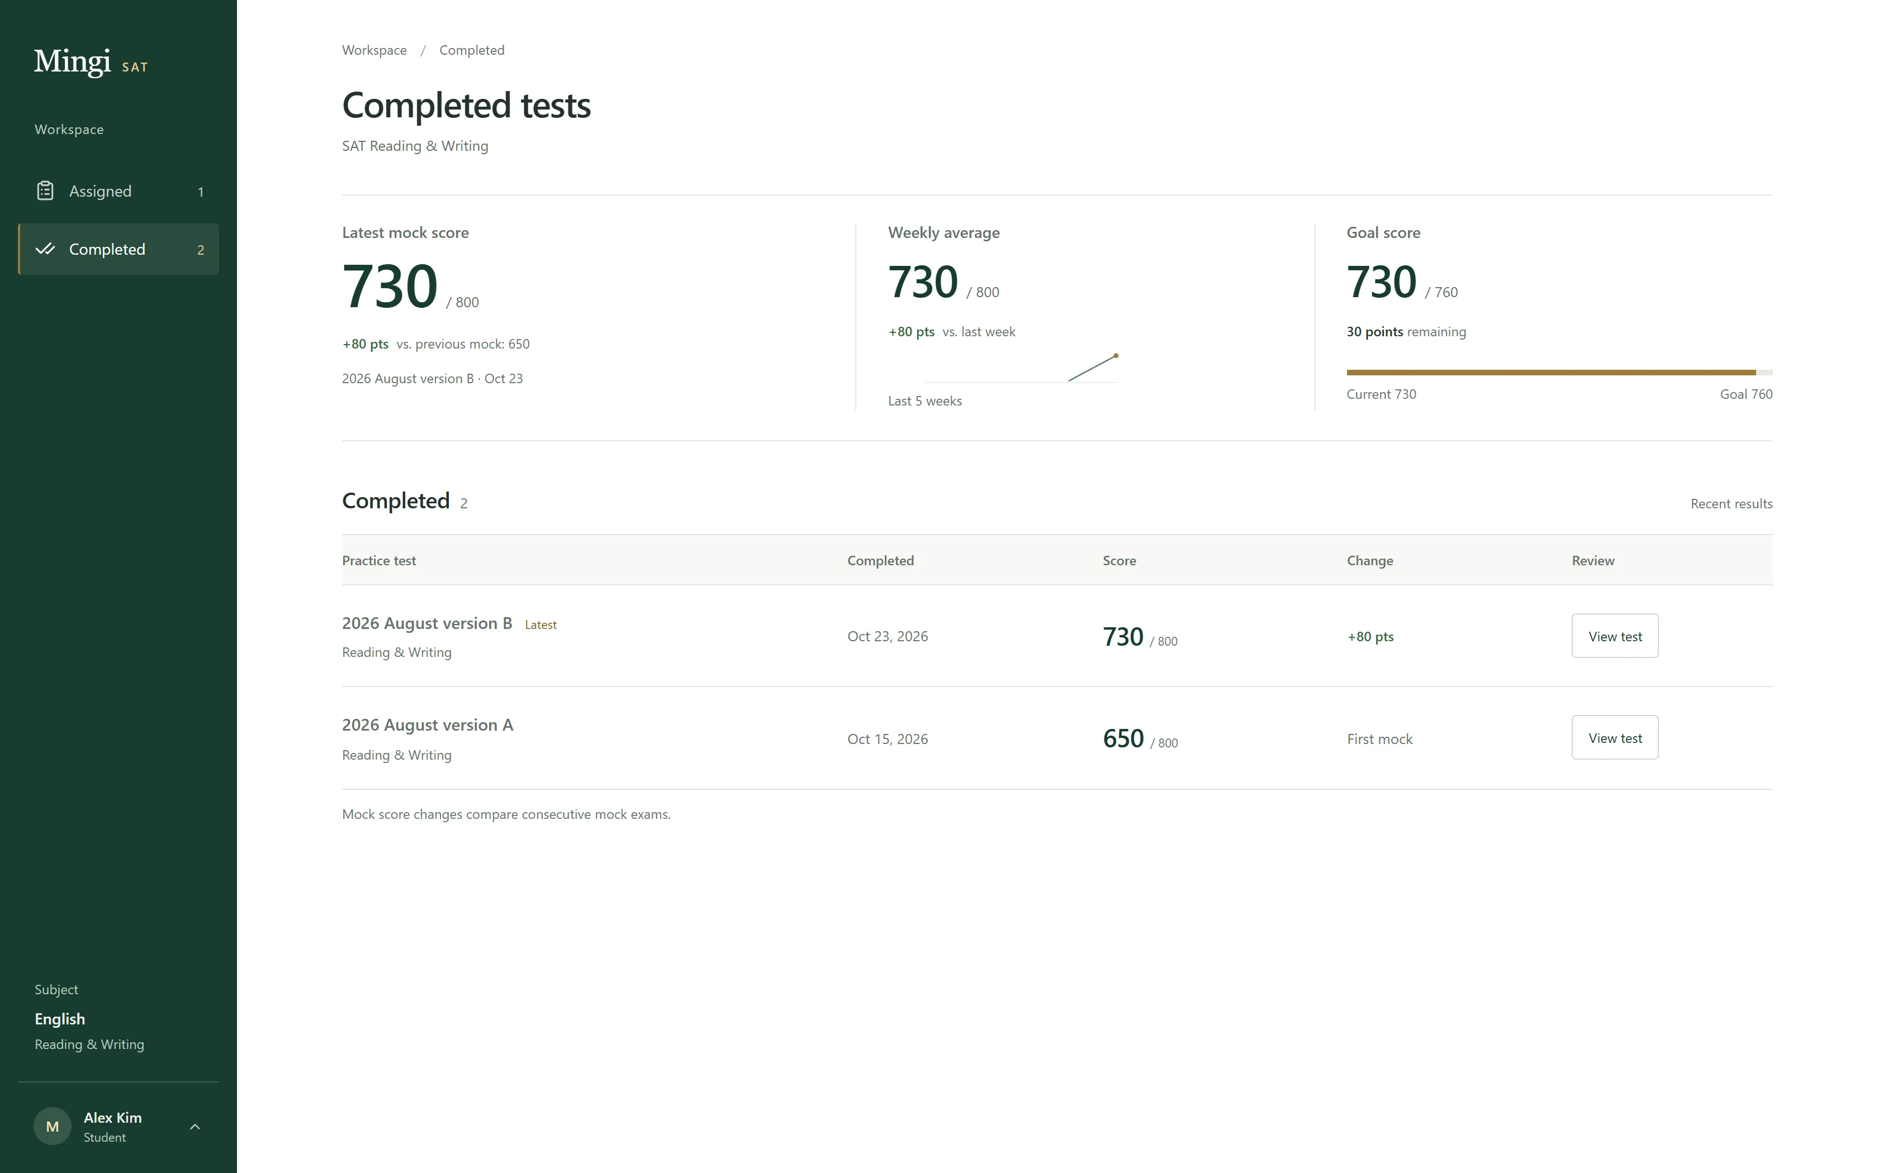Click the Assigned count badge 1
Screen dimensions: 1878x1173
click(x=201, y=192)
